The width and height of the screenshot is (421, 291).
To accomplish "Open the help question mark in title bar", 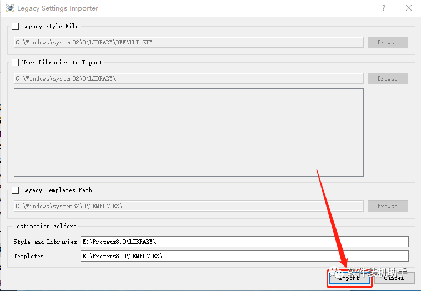I will pos(384,8).
